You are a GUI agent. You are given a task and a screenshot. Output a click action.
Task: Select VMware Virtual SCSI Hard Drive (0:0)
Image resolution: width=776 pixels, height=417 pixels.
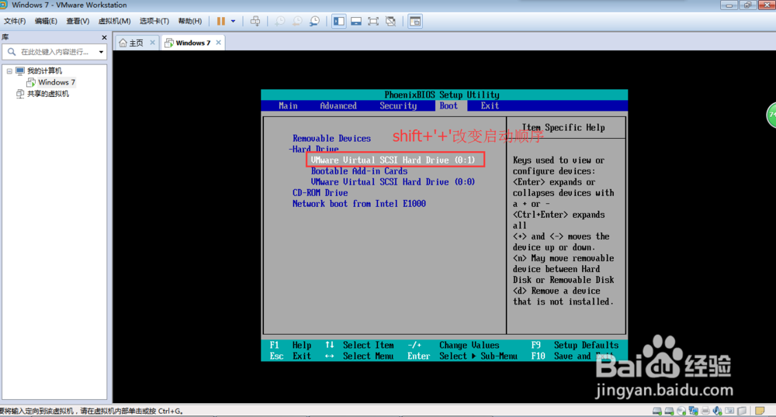[x=393, y=182]
